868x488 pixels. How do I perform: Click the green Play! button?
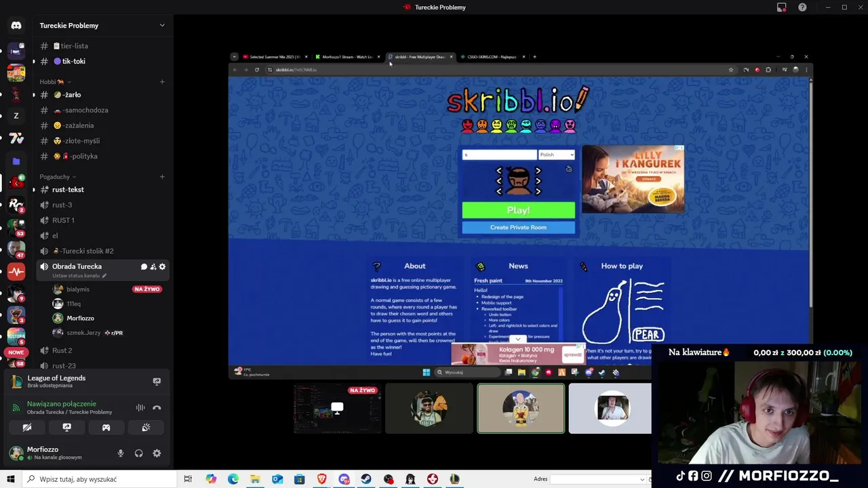click(518, 210)
